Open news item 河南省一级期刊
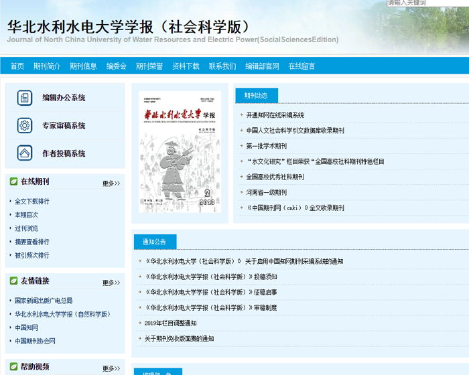Screen dimensions: 469x375 pos(266,193)
